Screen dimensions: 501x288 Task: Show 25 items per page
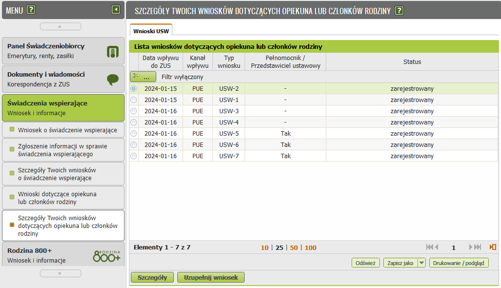point(279,247)
